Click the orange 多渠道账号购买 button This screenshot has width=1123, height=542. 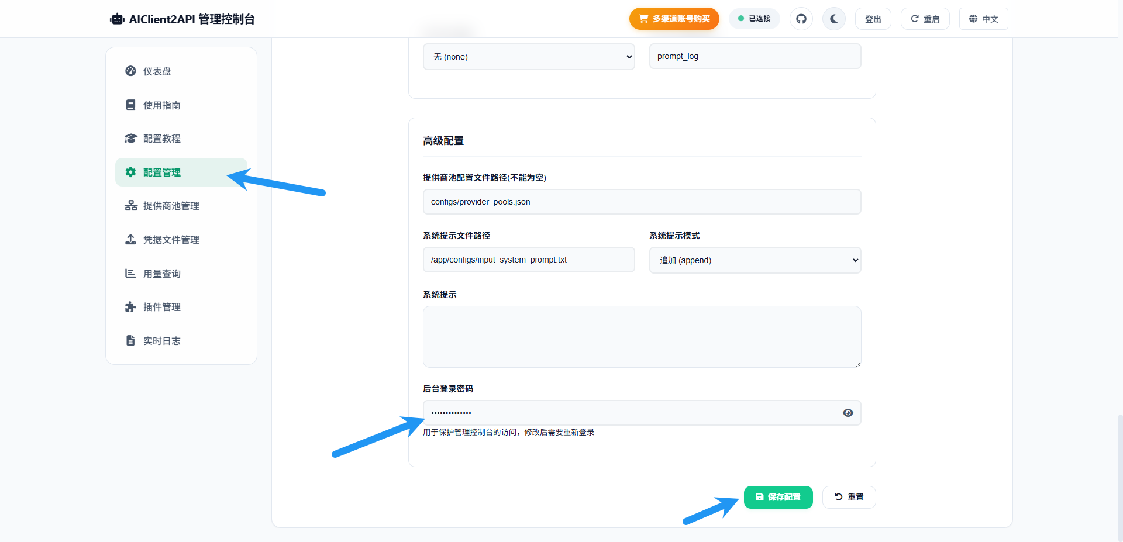[x=674, y=19]
